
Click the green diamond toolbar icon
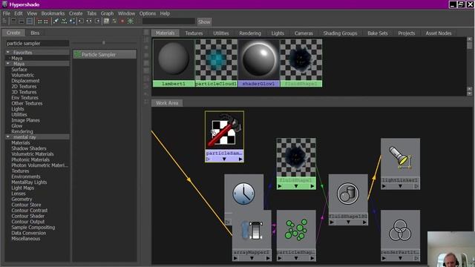pyautogui.click(x=131, y=22)
